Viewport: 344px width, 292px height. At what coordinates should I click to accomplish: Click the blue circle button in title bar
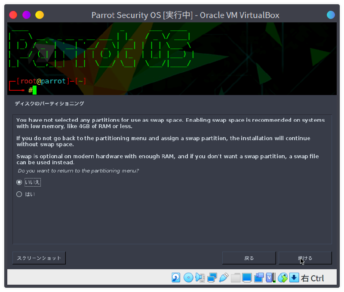point(331,15)
